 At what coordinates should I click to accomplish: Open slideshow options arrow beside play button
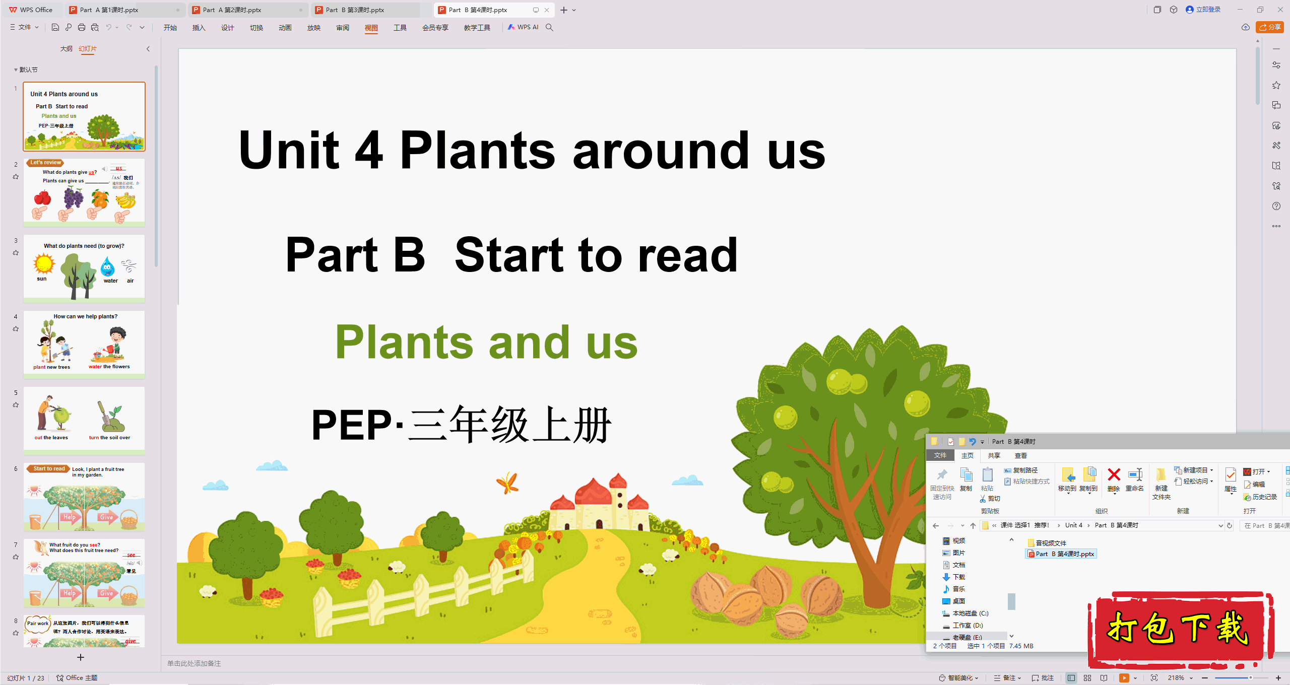coord(1135,678)
